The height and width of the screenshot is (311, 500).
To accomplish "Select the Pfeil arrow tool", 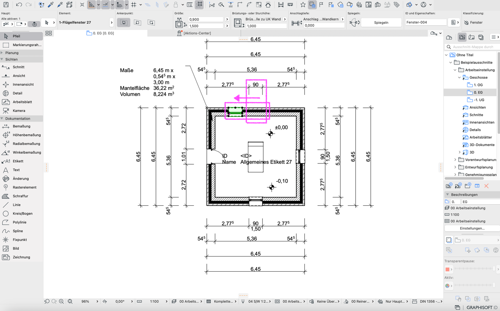I will [x=21, y=36].
